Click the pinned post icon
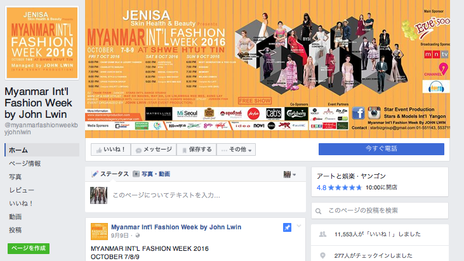464x261 pixels. pyautogui.click(x=287, y=227)
